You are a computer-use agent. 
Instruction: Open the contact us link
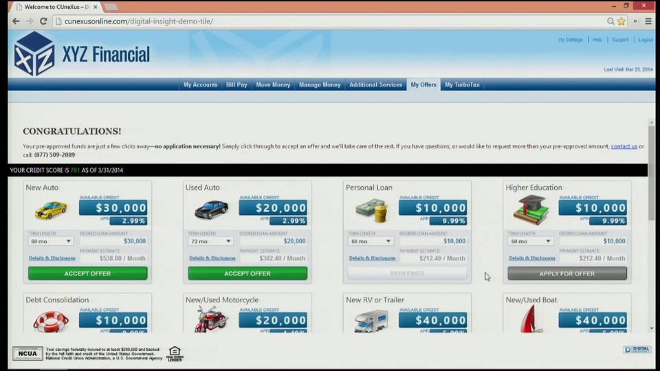pos(624,146)
